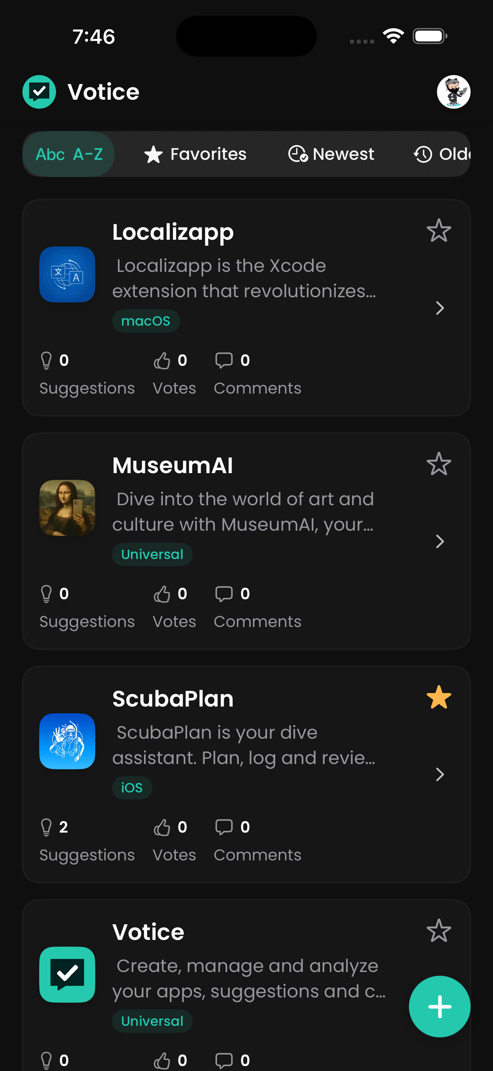This screenshot has width=493, height=1071.
Task: Open the Votice app icon in the header
Action: pos(39,92)
